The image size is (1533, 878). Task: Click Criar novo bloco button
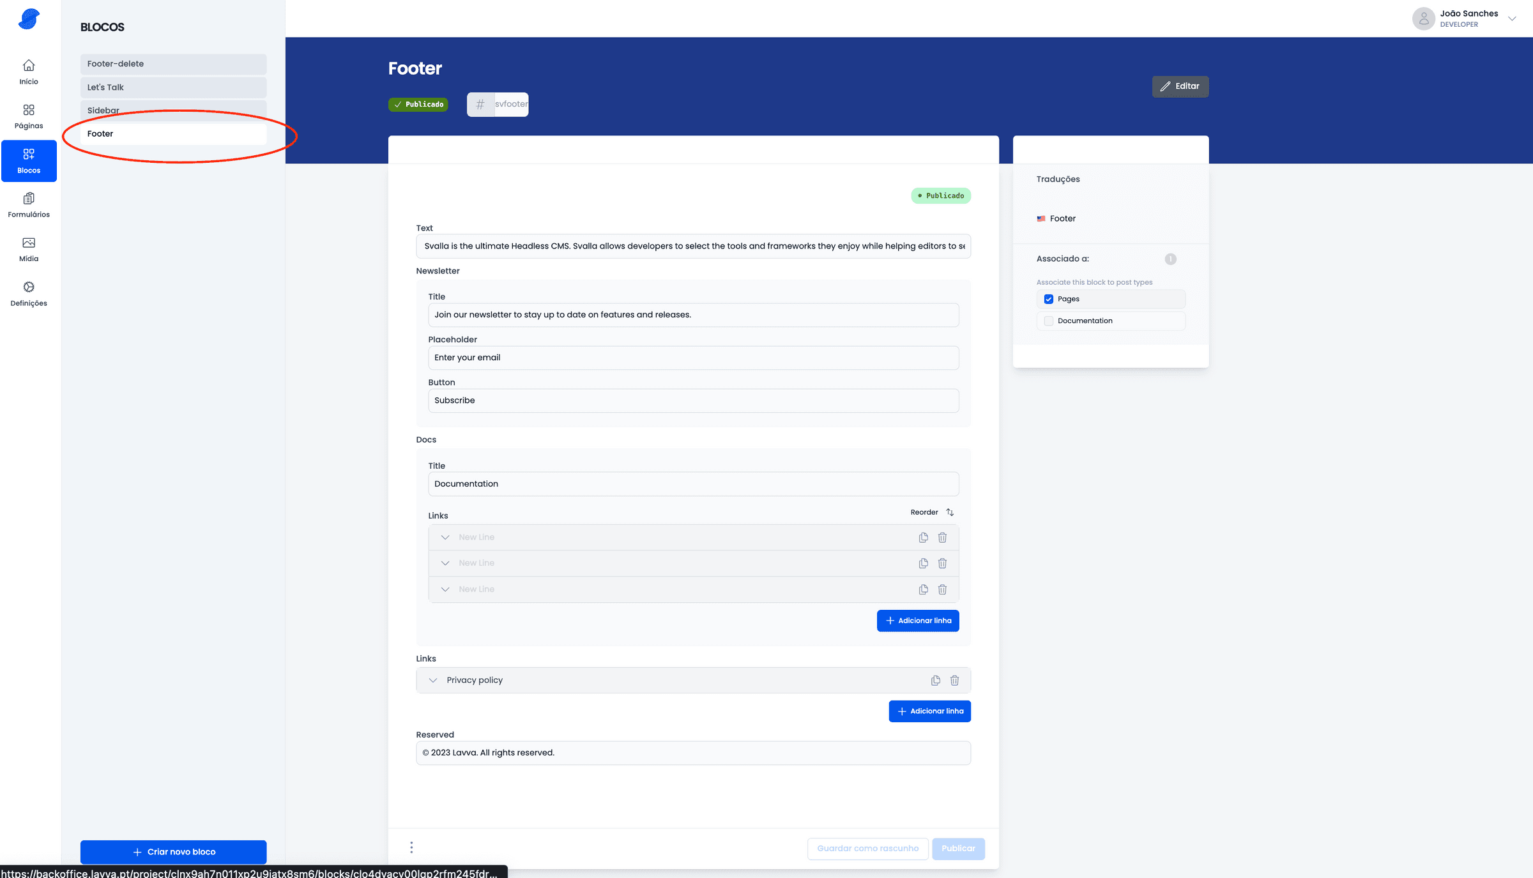pos(173,852)
